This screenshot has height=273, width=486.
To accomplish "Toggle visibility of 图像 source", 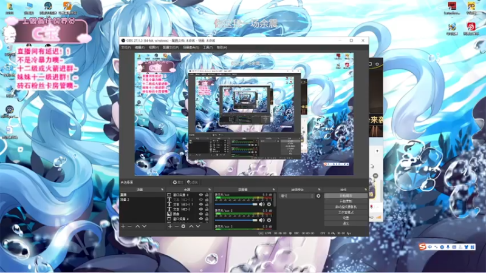I will tap(201, 214).
